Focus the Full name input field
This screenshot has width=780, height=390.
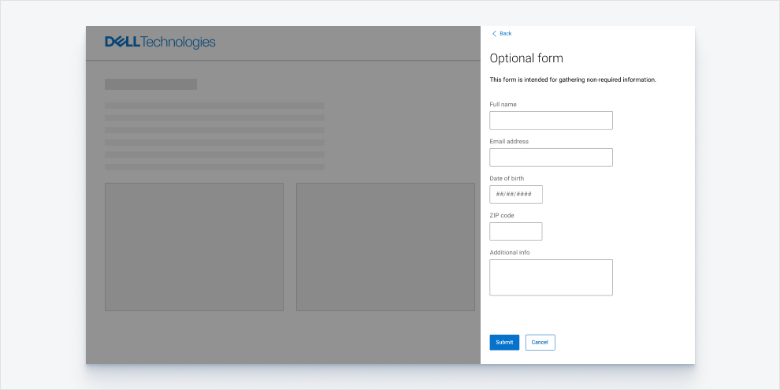pyautogui.click(x=551, y=121)
